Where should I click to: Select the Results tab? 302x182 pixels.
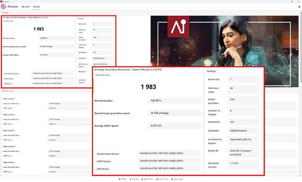tap(36, 7)
